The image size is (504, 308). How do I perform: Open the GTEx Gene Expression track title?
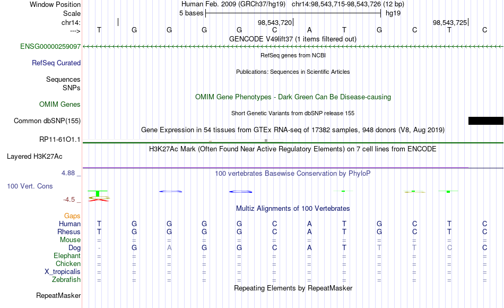[x=293, y=130]
